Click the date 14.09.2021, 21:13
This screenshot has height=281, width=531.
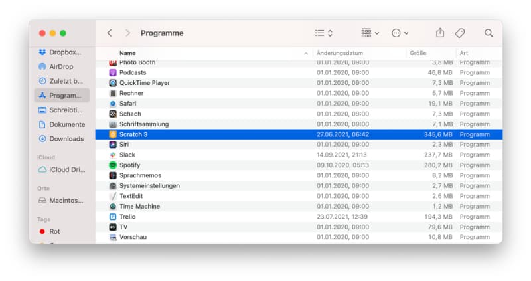[342, 155]
